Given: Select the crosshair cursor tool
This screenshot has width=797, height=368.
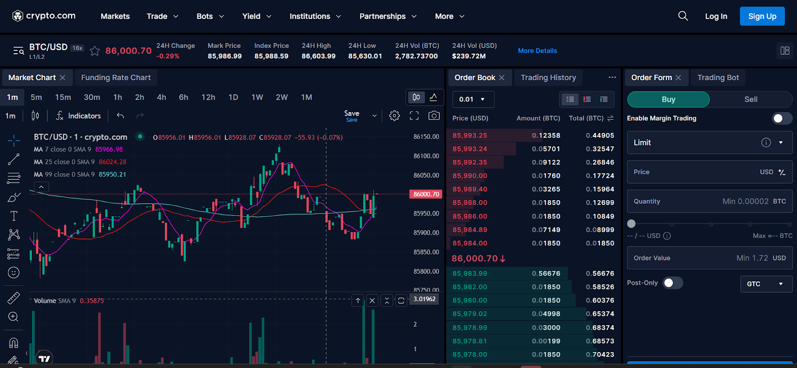Looking at the screenshot, I should click(x=14, y=140).
